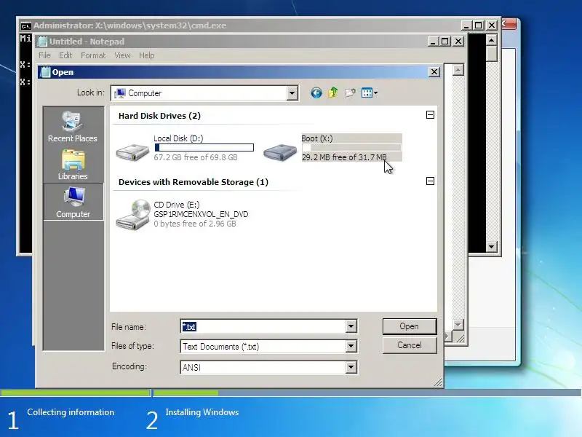Open Notepad's Help menu
Image resolution: width=582 pixels, height=437 pixels.
pyautogui.click(x=147, y=55)
